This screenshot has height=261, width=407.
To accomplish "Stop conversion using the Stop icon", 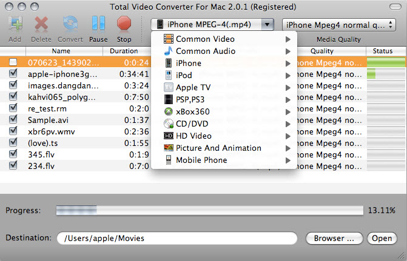I will coord(124,24).
